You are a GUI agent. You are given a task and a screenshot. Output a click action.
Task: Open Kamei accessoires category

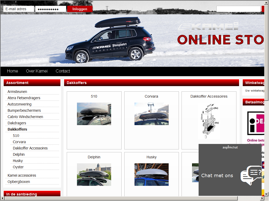tap(22, 176)
